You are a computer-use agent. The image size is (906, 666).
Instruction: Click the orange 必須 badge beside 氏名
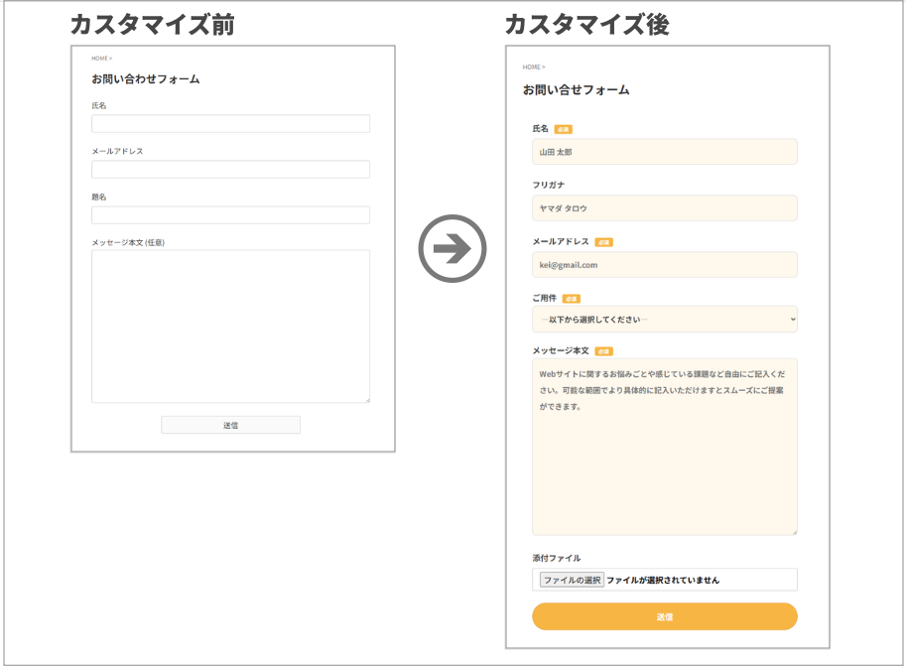(563, 129)
